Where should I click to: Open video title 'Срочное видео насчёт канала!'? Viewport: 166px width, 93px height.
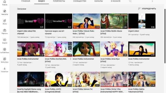pyautogui.click(x=54, y=32)
